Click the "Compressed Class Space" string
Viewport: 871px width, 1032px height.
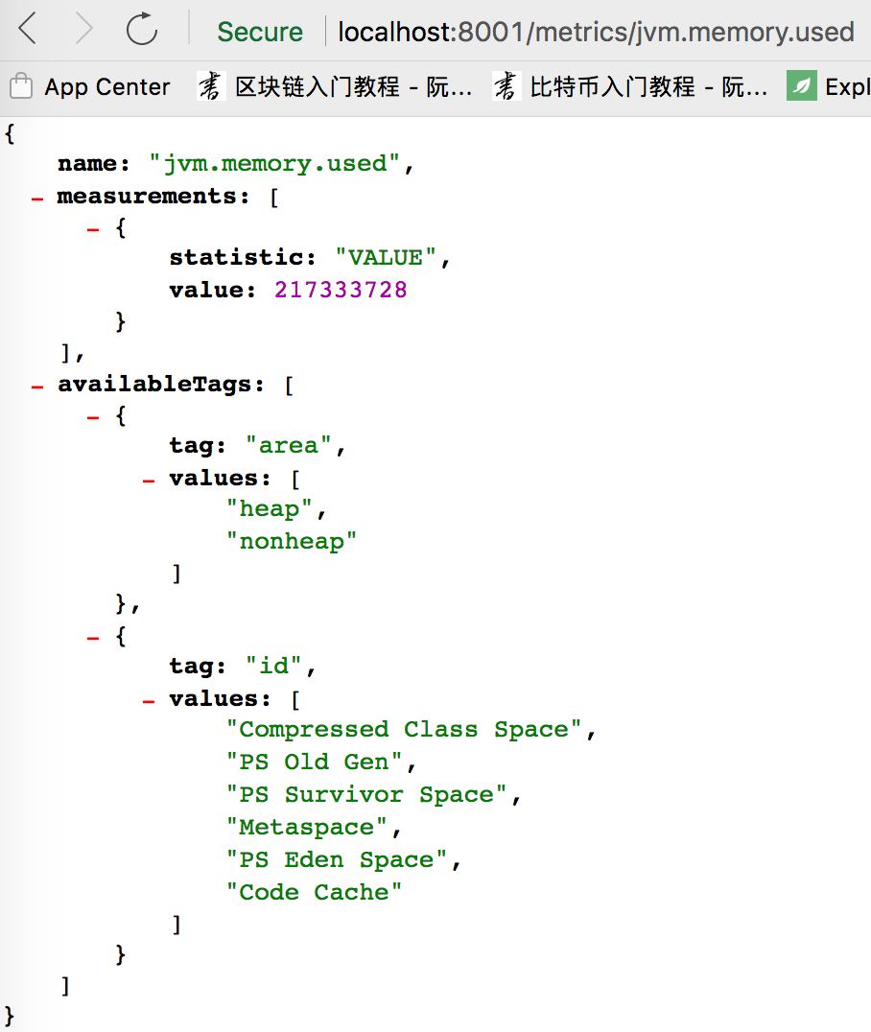[x=405, y=730]
